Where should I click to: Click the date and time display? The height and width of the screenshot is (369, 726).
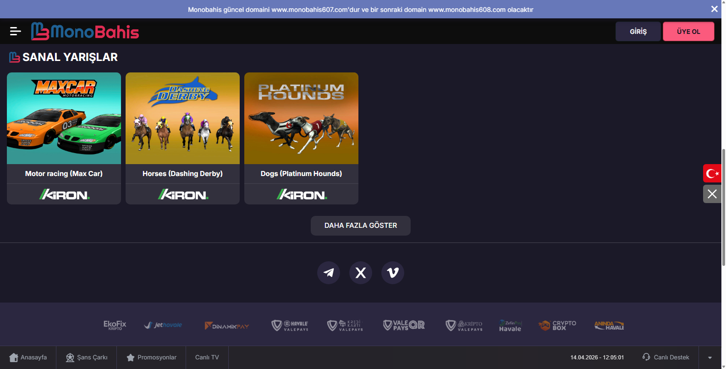click(597, 358)
